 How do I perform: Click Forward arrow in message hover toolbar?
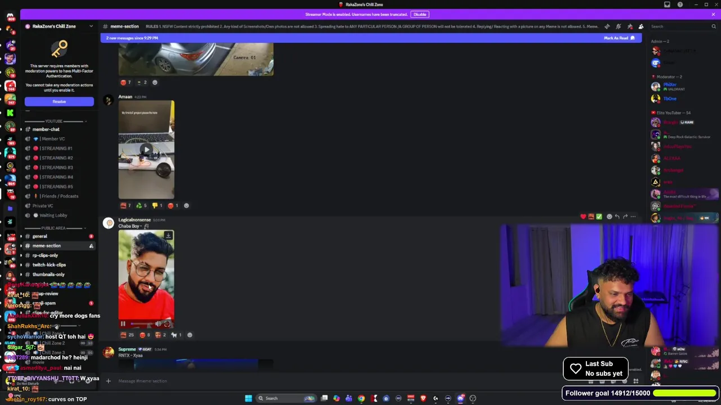[625, 217]
